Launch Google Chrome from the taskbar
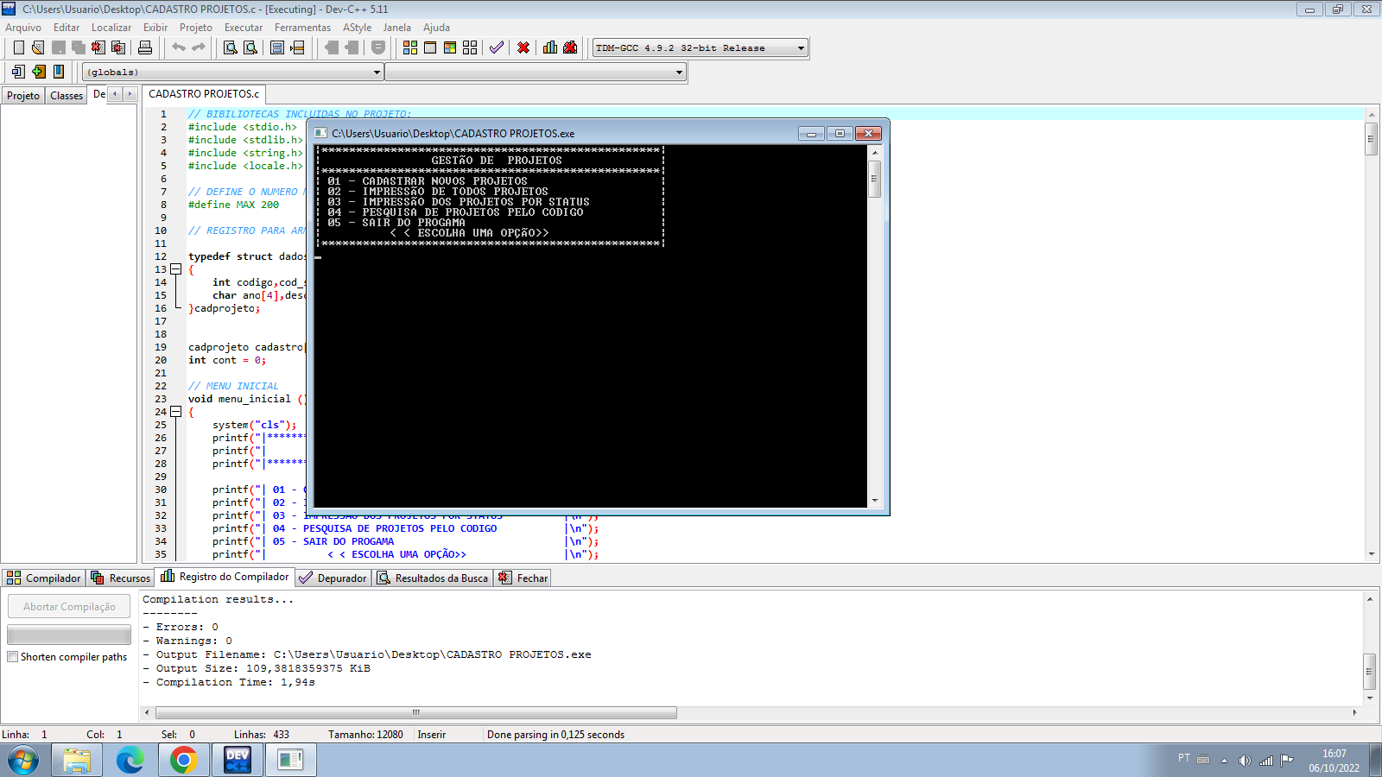 tap(183, 760)
